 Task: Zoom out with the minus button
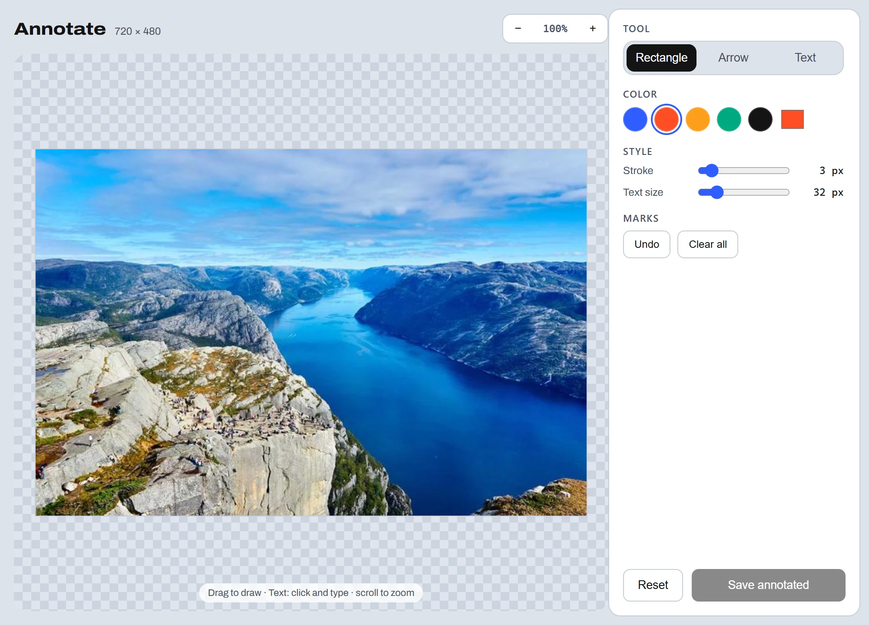[518, 29]
